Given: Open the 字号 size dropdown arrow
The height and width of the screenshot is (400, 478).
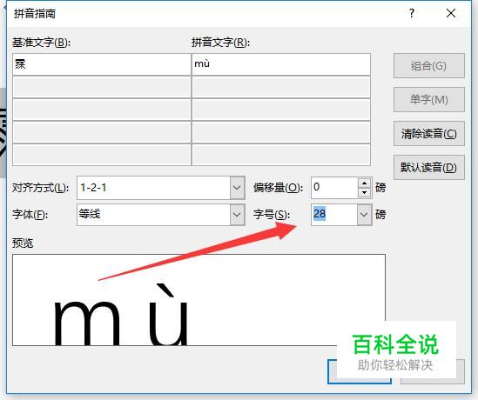Looking at the screenshot, I should 364,215.
